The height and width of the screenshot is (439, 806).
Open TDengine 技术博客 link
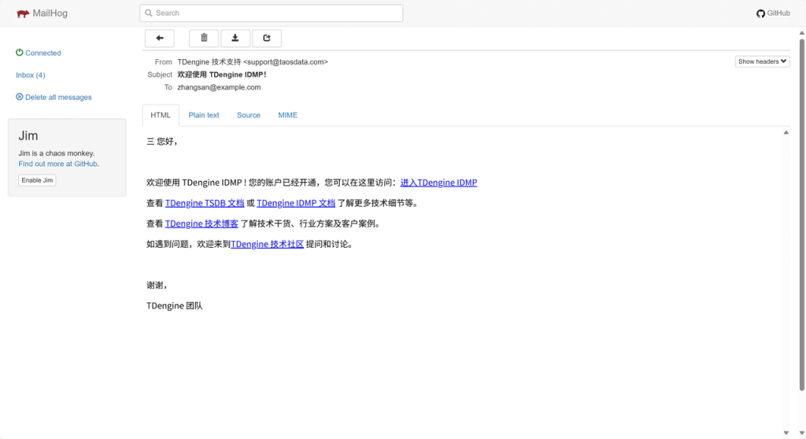(201, 223)
